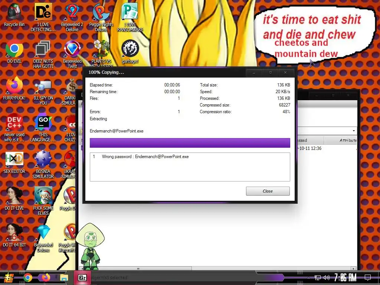380x285 pixels.
Task: Open Chrome from the taskbar
Action: [x=27, y=278]
